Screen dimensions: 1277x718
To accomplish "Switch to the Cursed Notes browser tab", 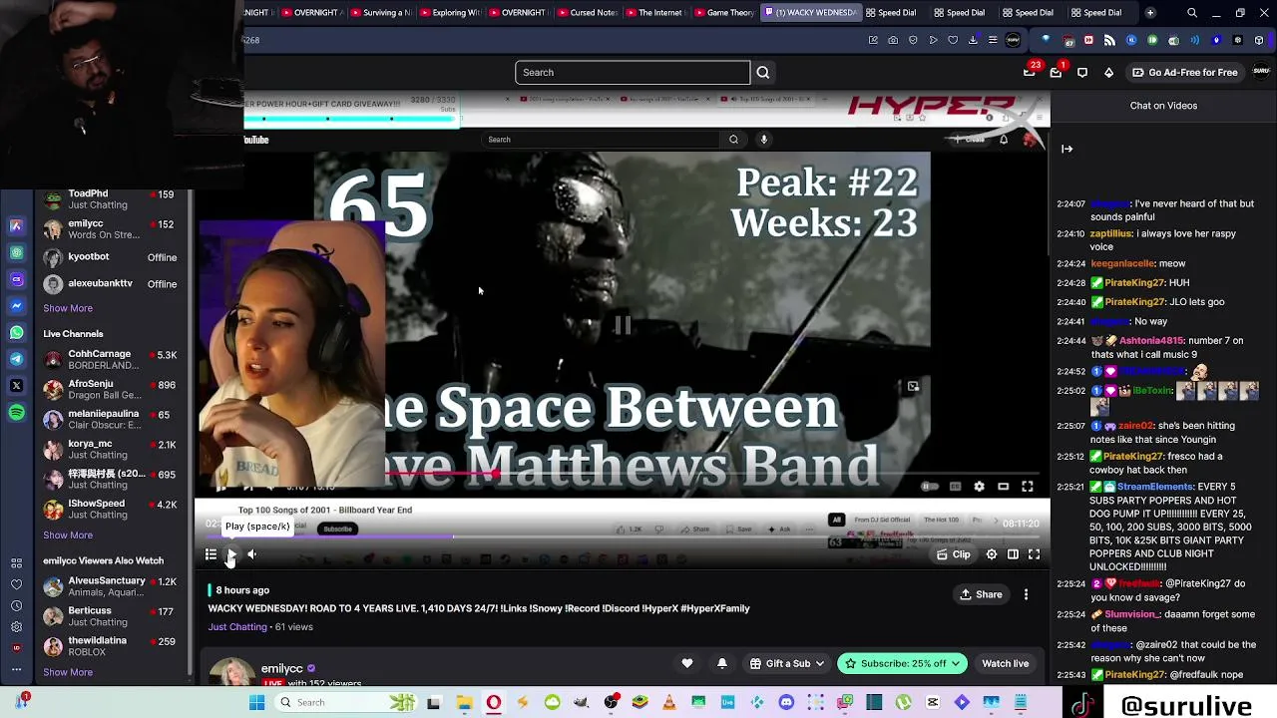I will [587, 12].
